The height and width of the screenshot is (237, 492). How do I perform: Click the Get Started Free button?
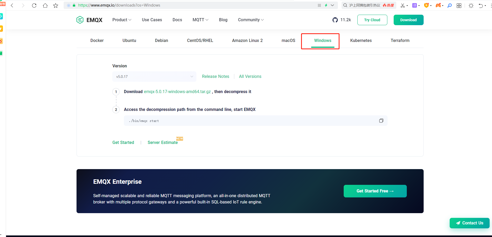(375, 191)
